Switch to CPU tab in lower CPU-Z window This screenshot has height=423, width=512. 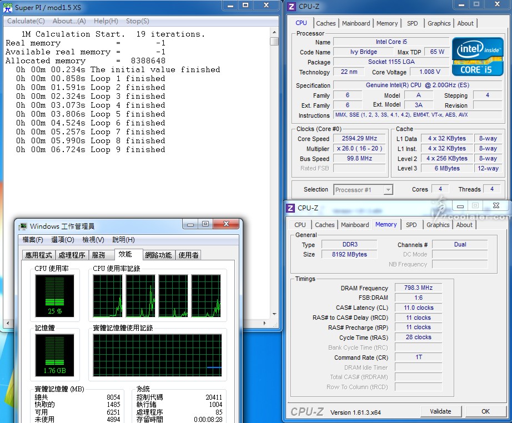tap(300, 225)
